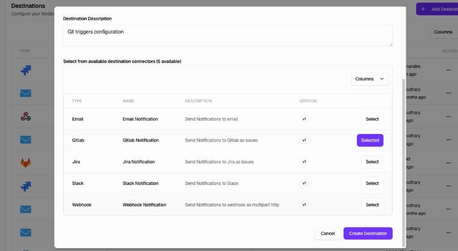Click the TYPE column header in connector table
Screen dimensions: 458x251
[x=77, y=101]
